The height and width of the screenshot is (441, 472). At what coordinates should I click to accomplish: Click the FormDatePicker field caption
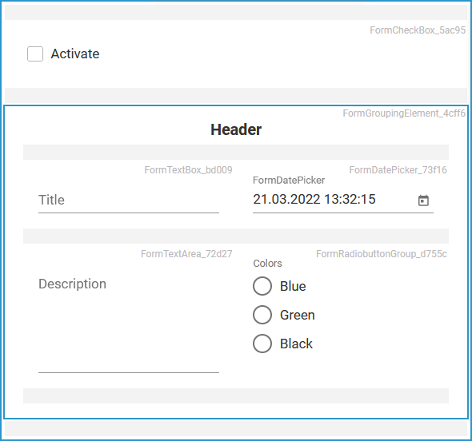coord(289,181)
